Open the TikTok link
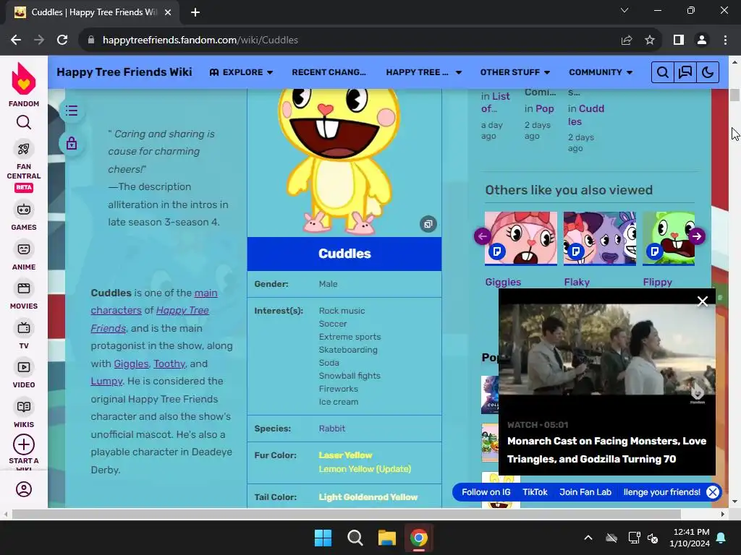This screenshot has width=741, height=555. [535, 492]
